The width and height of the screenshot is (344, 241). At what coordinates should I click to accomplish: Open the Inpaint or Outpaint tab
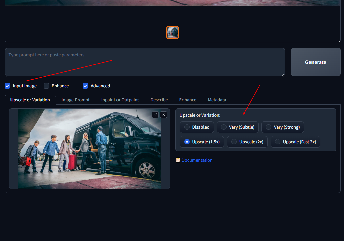(120, 100)
